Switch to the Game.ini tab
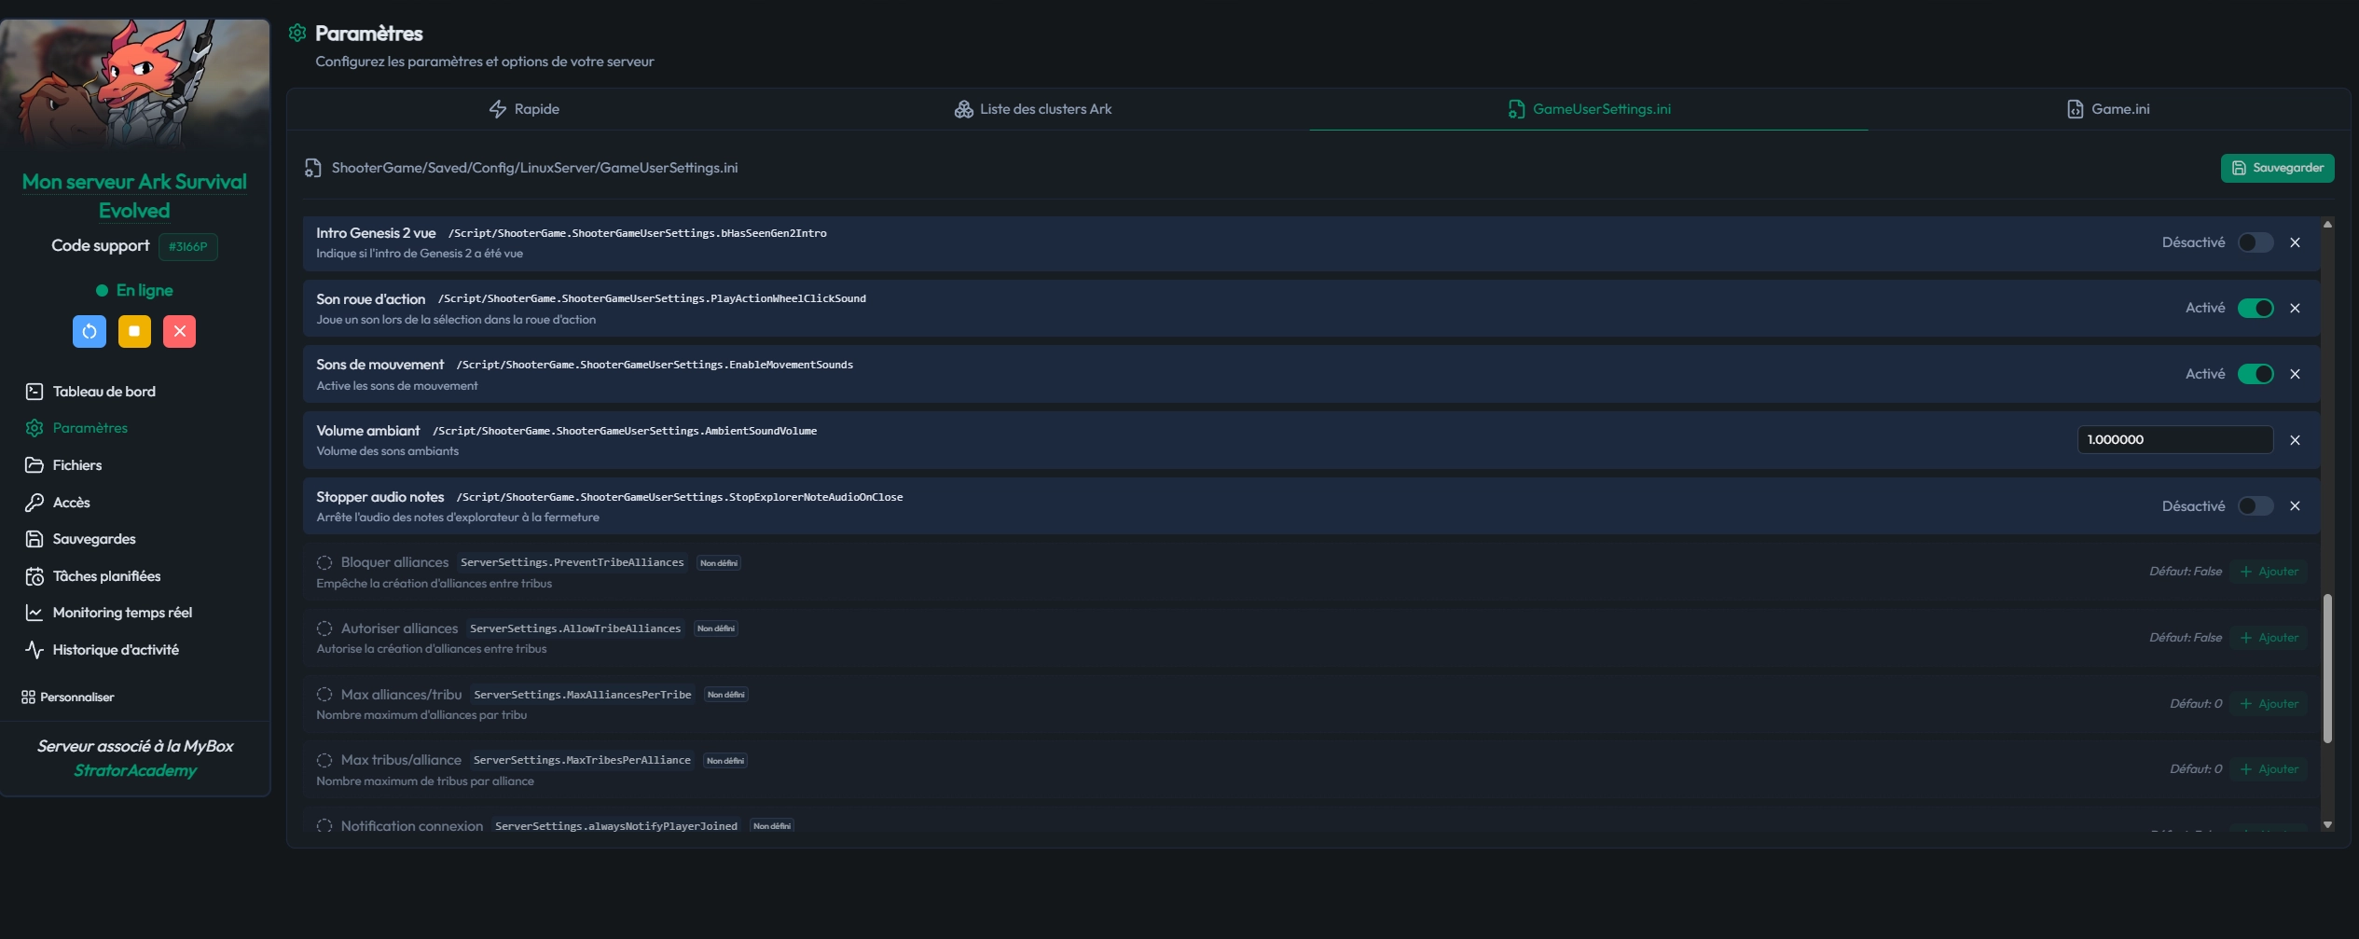This screenshot has height=939, width=2359. point(2108,109)
